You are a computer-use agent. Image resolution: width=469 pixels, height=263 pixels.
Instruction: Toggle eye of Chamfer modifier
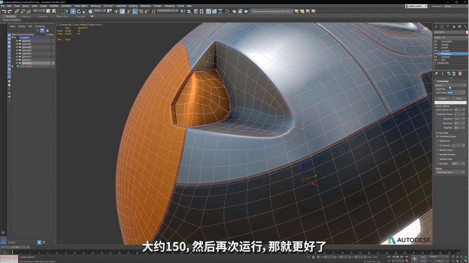pyautogui.click(x=436, y=44)
